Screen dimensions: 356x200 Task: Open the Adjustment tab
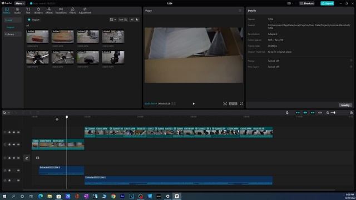(x=85, y=11)
